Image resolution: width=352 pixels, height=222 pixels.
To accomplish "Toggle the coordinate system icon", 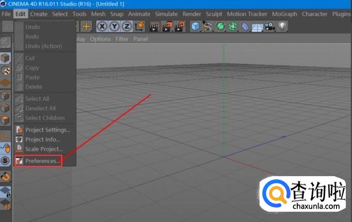I will (140, 26).
